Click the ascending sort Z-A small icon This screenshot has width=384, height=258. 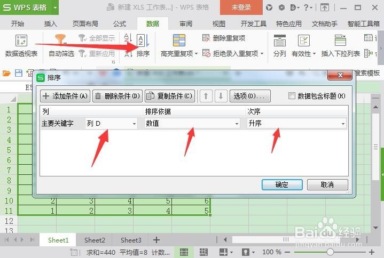(128, 38)
